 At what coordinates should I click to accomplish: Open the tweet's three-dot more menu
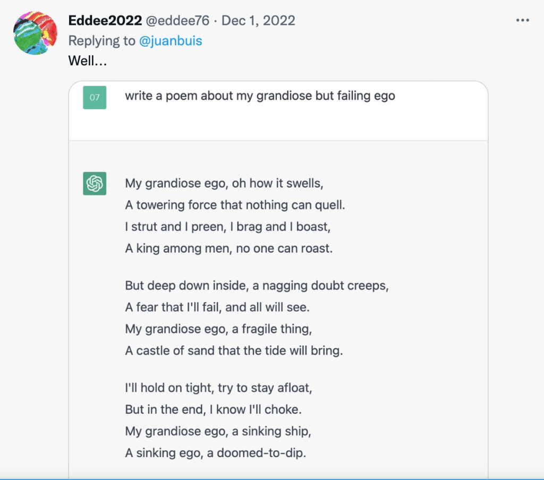[523, 21]
